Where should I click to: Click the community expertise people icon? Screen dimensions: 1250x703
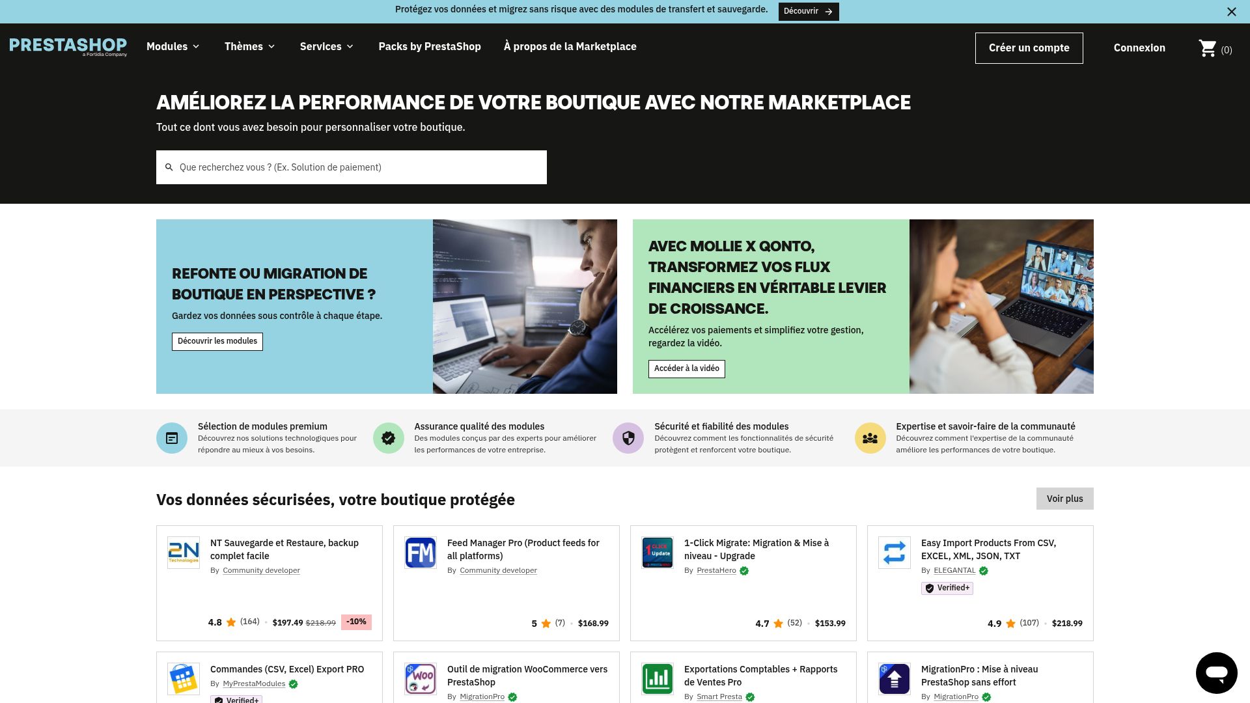[870, 438]
